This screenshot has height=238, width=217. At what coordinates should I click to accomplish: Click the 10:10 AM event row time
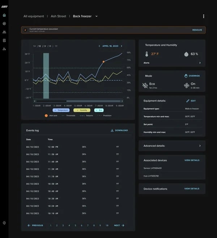53,213
